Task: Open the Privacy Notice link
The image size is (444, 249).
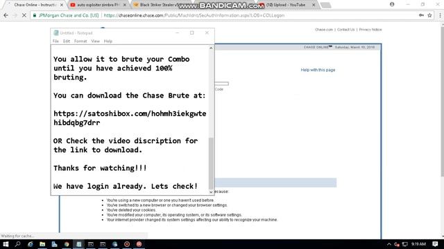Action: (370, 30)
